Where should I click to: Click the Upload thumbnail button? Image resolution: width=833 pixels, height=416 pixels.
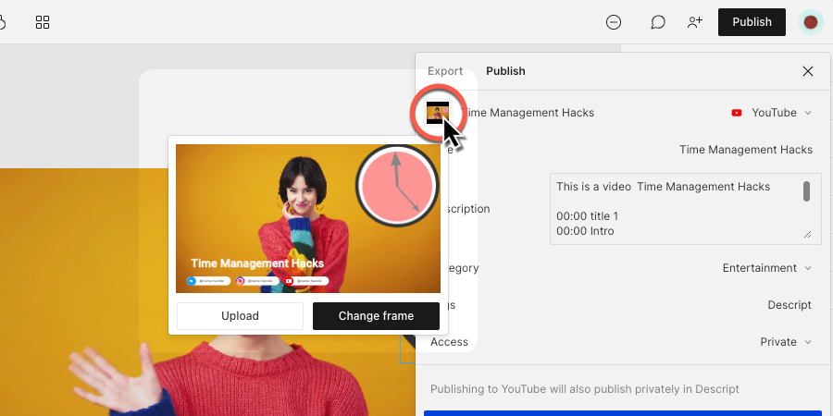coord(240,316)
